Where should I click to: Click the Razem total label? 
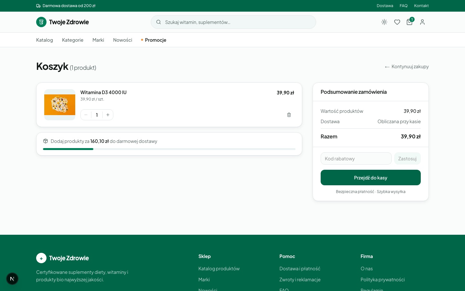click(329, 136)
